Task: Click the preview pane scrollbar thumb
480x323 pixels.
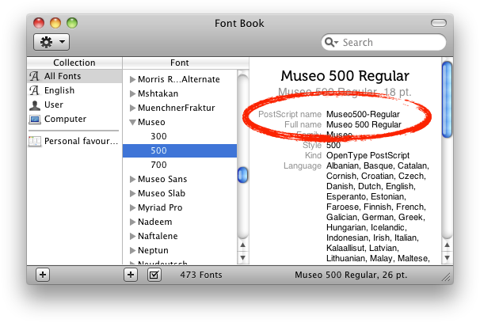Action: 448,100
